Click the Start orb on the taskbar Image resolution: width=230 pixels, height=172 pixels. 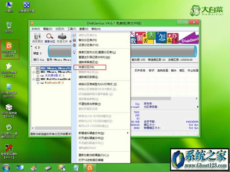6,167
